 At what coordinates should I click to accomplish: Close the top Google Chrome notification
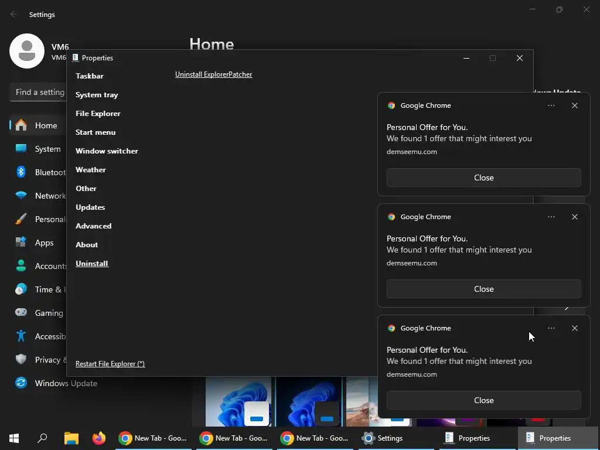[575, 105]
